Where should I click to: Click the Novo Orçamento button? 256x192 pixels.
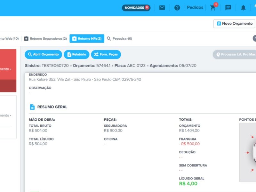(234, 23)
